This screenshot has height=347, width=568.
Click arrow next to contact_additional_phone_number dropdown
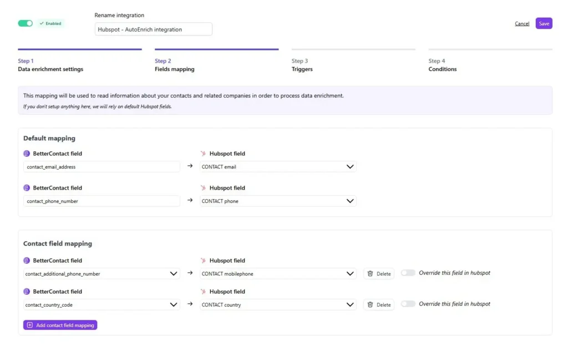(190, 273)
